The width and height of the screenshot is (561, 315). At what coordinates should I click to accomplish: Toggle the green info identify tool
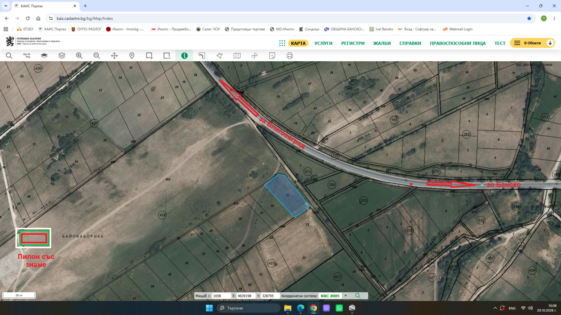click(x=184, y=56)
